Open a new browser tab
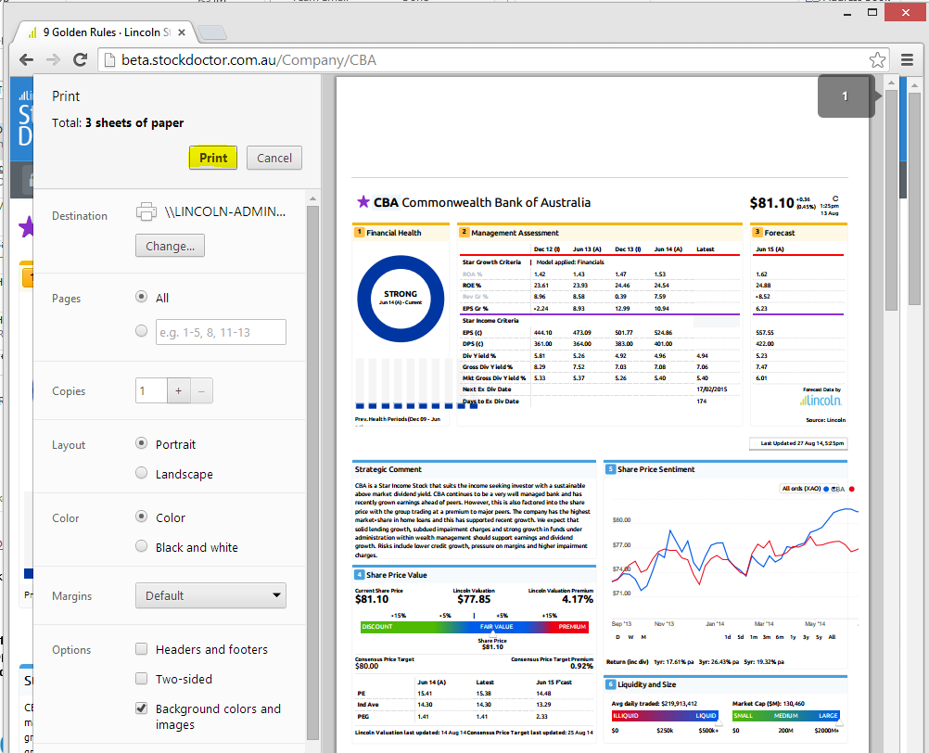The height and width of the screenshot is (753, 929). (x=211, y=32)
